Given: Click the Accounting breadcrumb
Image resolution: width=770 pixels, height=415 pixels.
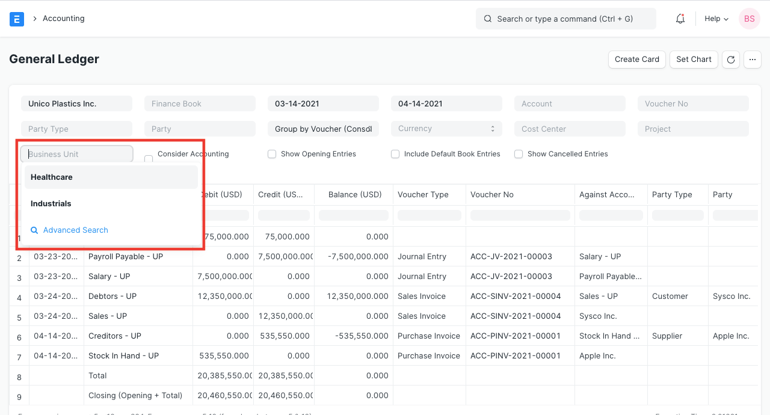Looking at the screenshot, I should pyautogui.click(x=63, y=19).
